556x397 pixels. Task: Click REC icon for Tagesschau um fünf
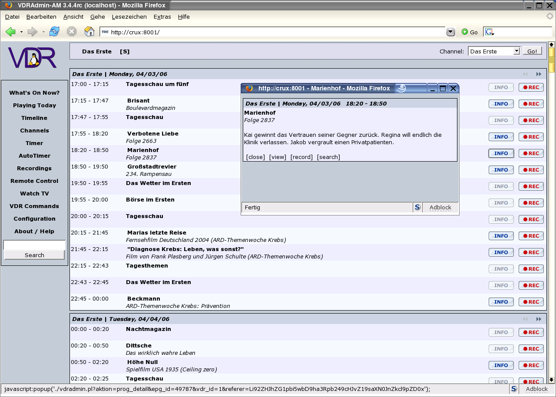531,87
